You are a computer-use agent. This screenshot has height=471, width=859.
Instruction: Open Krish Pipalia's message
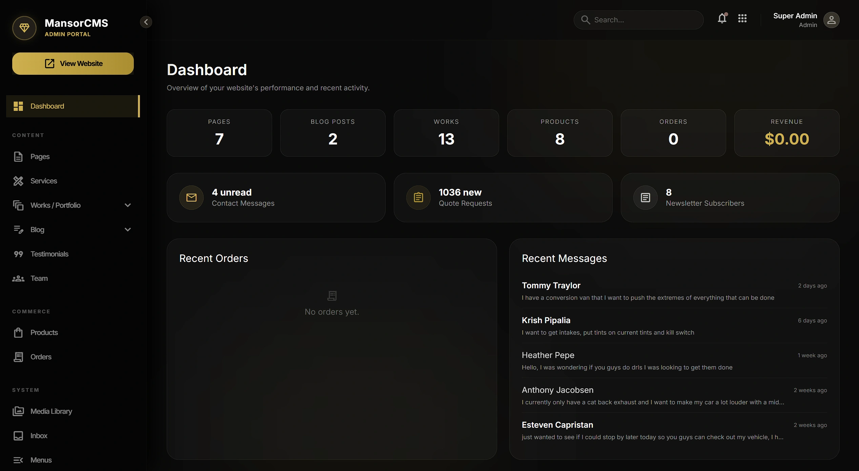point(674,326)
